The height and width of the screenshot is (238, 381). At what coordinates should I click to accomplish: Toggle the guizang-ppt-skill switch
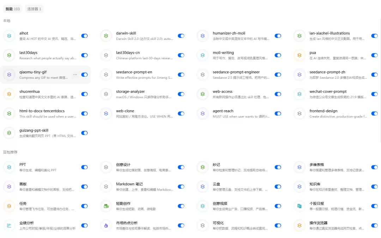(x=84, y=133)
